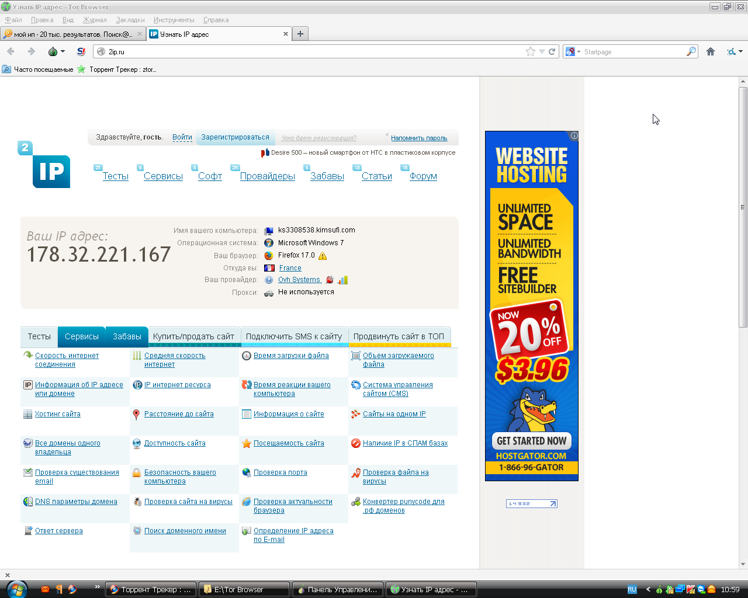The image size is (748, 598).
Task: Click the Startpage search field
Action: [x=634, y=51]
